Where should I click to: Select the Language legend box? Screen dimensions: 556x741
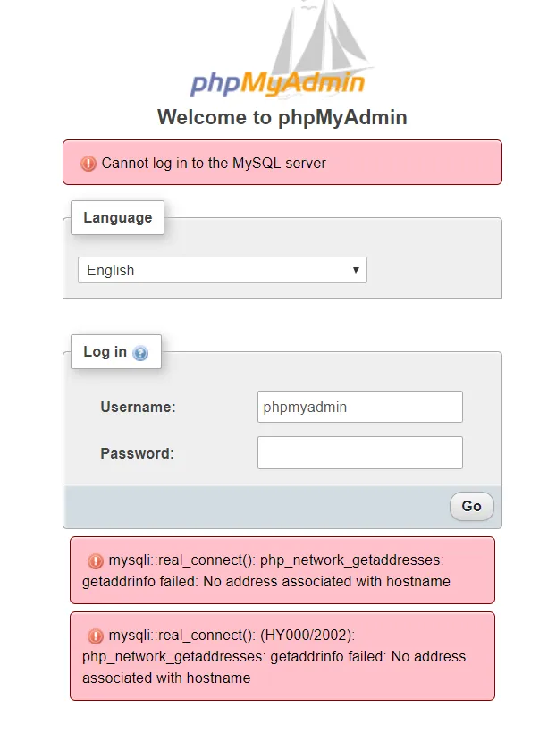(x=117, y=218)
